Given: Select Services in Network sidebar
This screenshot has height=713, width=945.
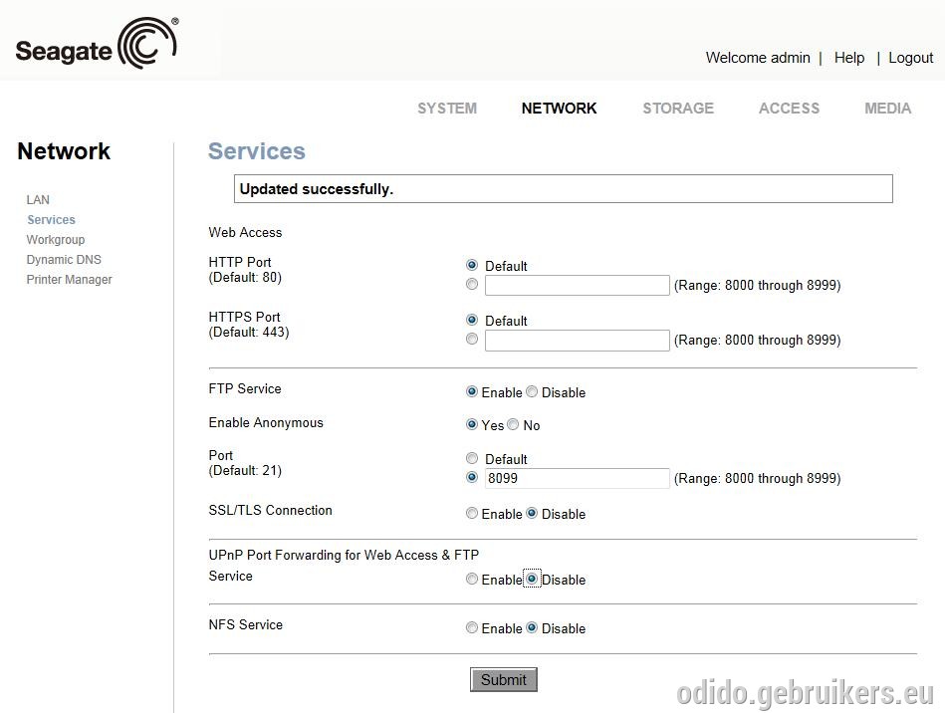Looking at the screenshot, I should tap(51, 219).
